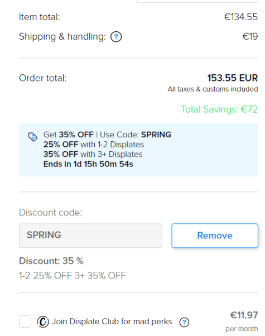
Task: Select the bold SPRING code in the banner
Action: [156, 135]
